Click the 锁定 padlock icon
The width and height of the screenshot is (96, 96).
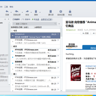pyautogui.click(x=70, y=11)
